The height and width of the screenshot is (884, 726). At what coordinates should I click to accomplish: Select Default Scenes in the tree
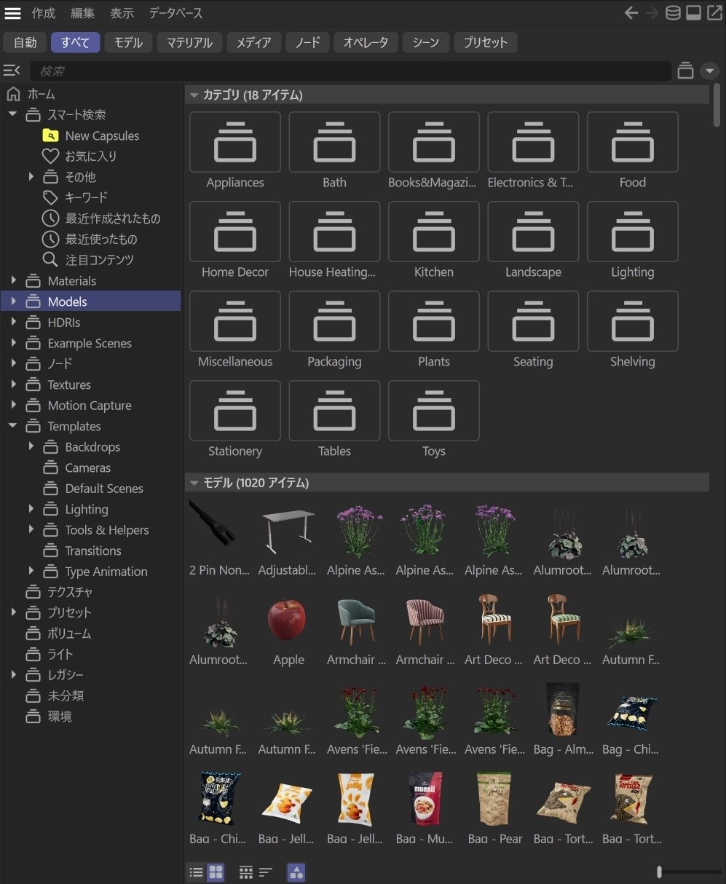(104, 489)
